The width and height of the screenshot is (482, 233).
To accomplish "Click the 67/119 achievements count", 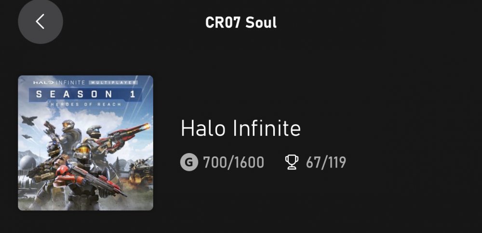I will (x=326, y=163).
